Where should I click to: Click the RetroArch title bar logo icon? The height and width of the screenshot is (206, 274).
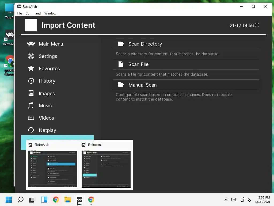19,6
